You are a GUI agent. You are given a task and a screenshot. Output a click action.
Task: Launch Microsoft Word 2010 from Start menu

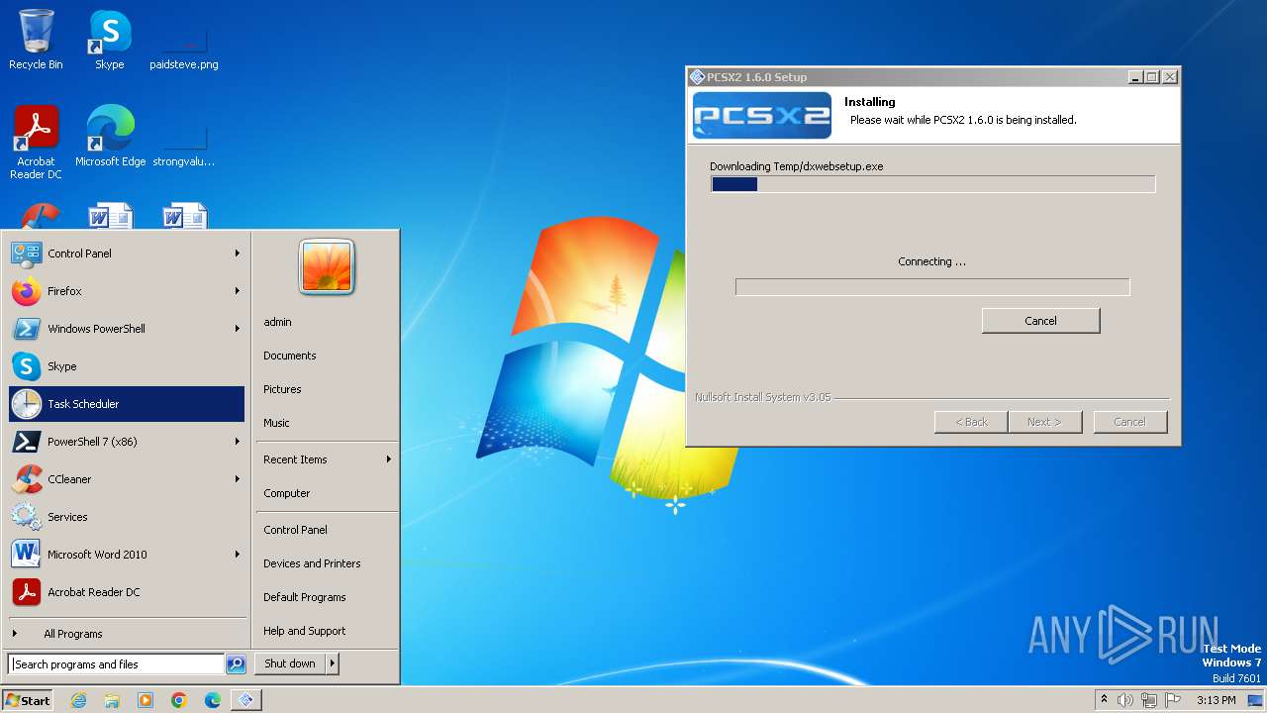[x=127, y=555]
